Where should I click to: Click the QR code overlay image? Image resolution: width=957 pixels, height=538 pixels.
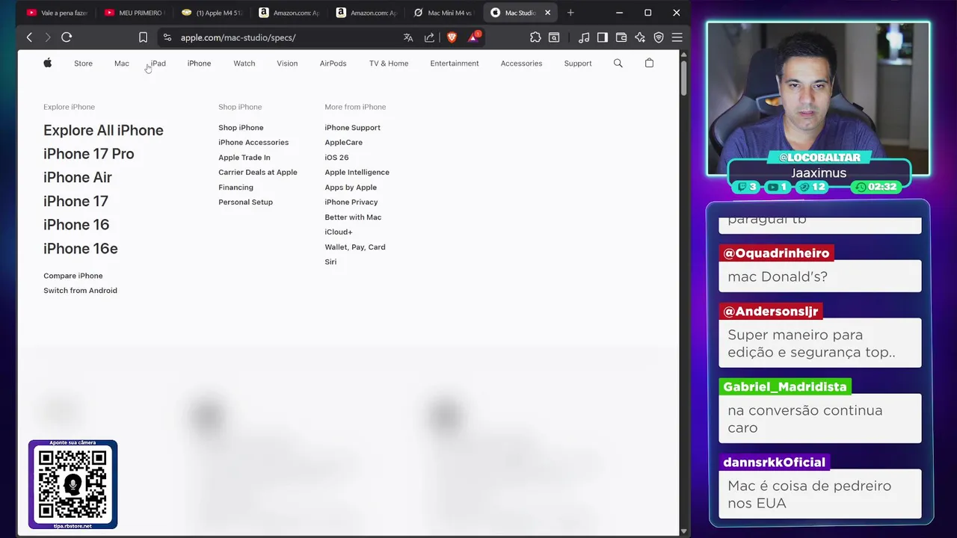click(73, 484)
